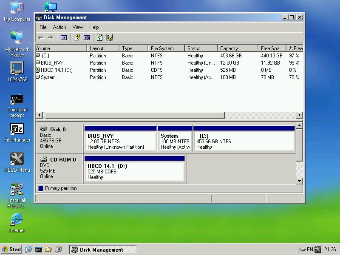Sort by the % Free column header

(295, 48)
